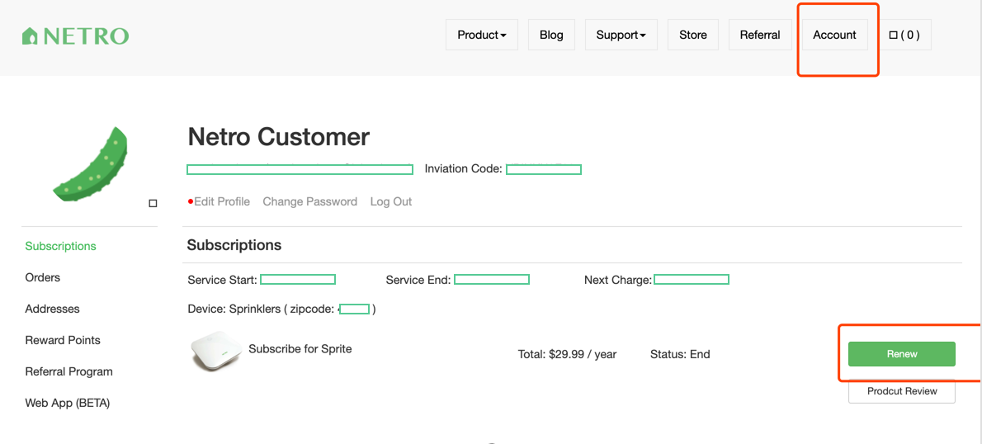Click the Netro Customer name heading

pos(279,136)
